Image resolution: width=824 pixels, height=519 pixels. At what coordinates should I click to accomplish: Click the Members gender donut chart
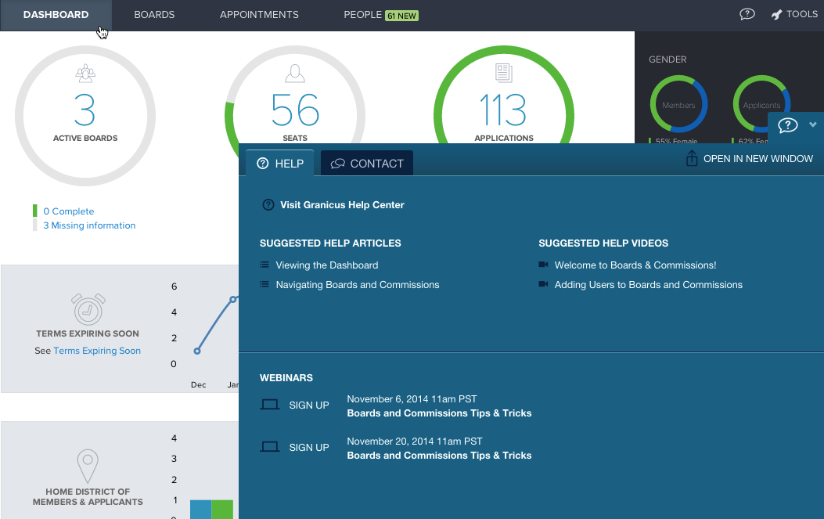678,104
